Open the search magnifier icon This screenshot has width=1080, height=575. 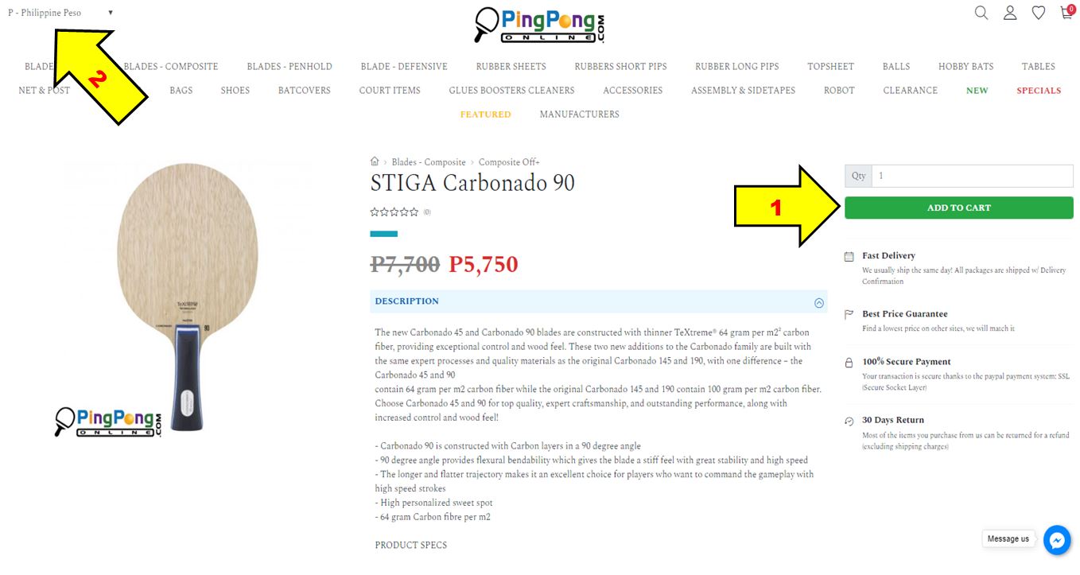click(981, 13)
